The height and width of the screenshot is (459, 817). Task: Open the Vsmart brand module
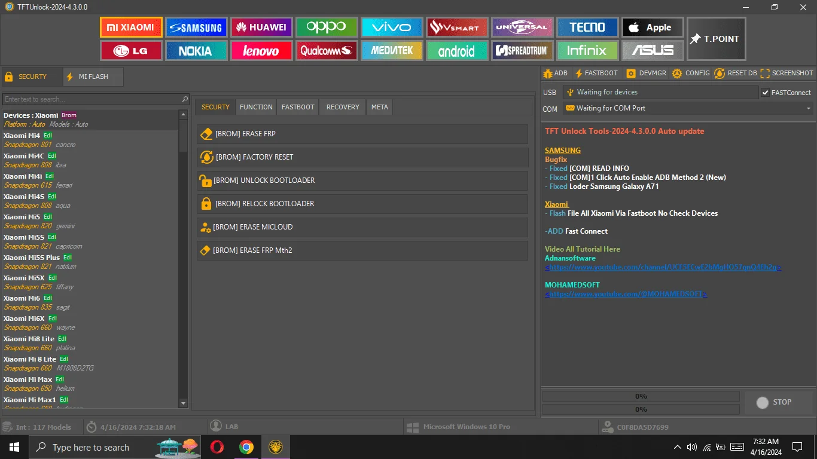pos(456,27)
